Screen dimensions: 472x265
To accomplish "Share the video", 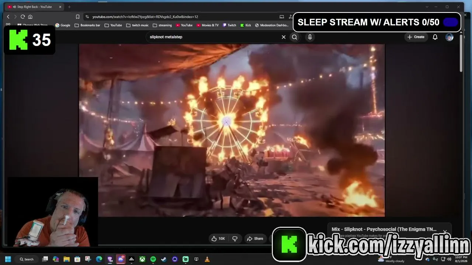I will (255, 239).
